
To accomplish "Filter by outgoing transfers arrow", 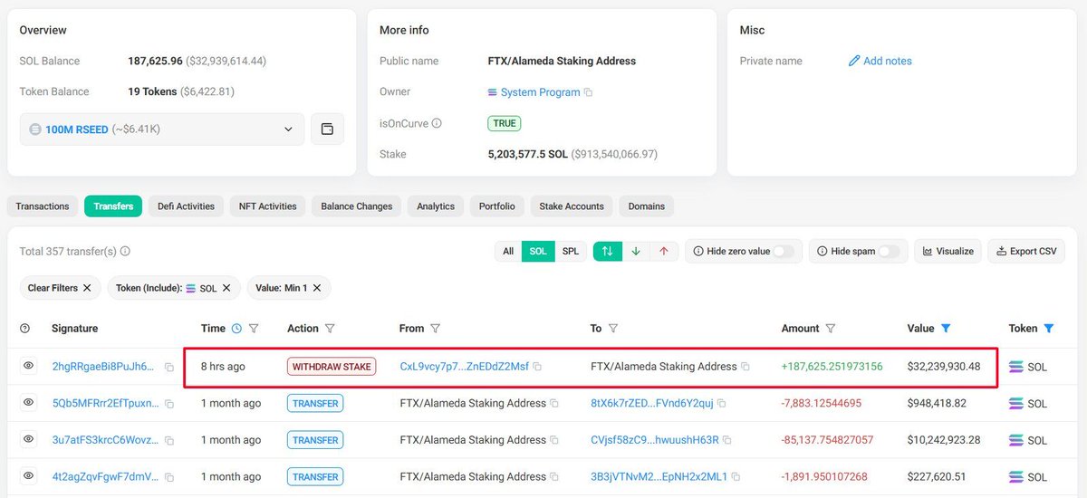I will click(x=663, y=252).
